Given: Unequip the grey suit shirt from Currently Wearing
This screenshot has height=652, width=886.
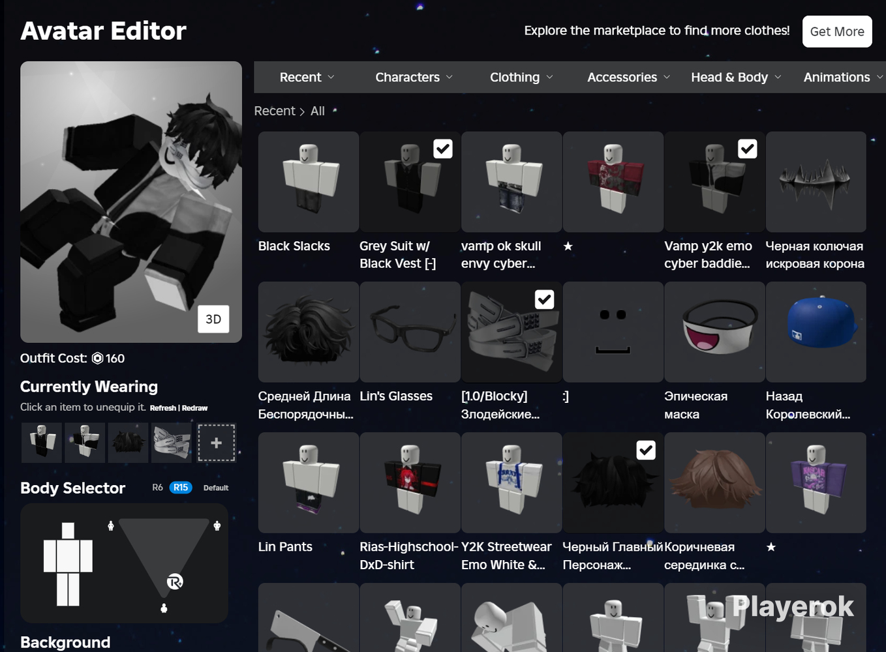Looking at the screenshot, I should coord(42,443).
